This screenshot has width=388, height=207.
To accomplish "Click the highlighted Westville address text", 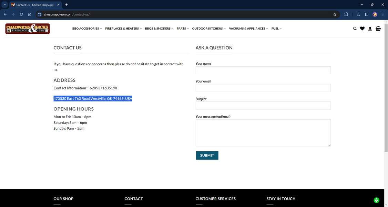I will click(x=93, y=99).
